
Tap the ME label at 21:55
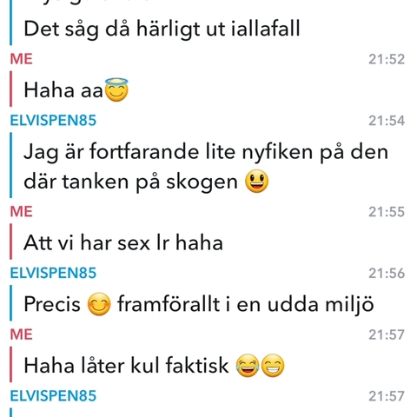coord(21,211)
